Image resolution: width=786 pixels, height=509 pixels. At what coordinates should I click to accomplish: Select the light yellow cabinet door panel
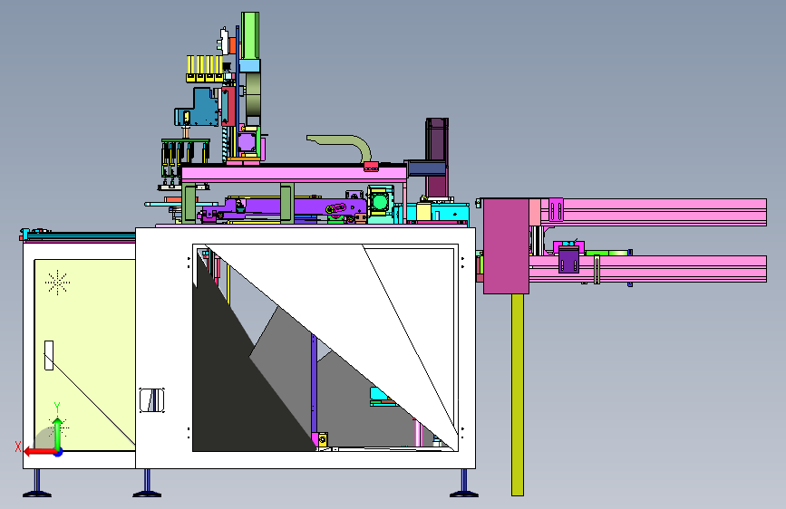(x=84, y=355)
